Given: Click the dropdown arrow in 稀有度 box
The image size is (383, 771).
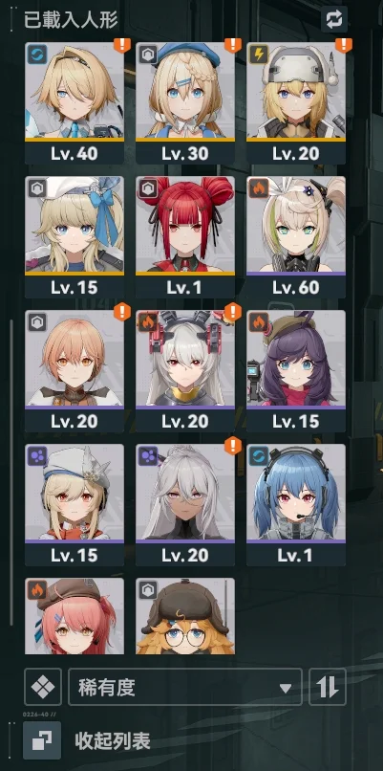Looking at the screenshot, I should pos(286,688).
